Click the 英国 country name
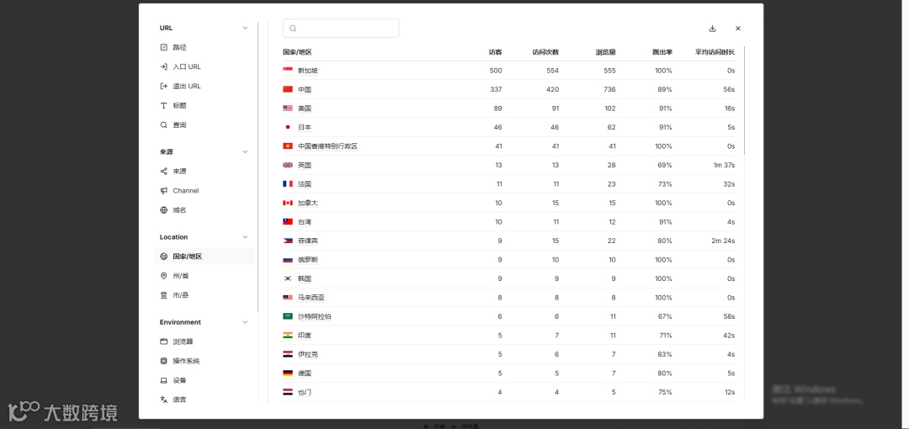The width and height of the screenshot is (909, 429). (x=305, y=165)
